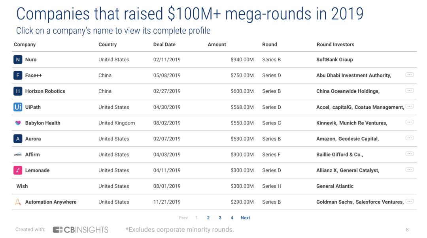Expand more investors for Face++ row
The image size is (427, 238).
pyautogui.click(x=410, y=75)
